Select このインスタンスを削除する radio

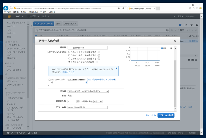[x=69, y=58]
